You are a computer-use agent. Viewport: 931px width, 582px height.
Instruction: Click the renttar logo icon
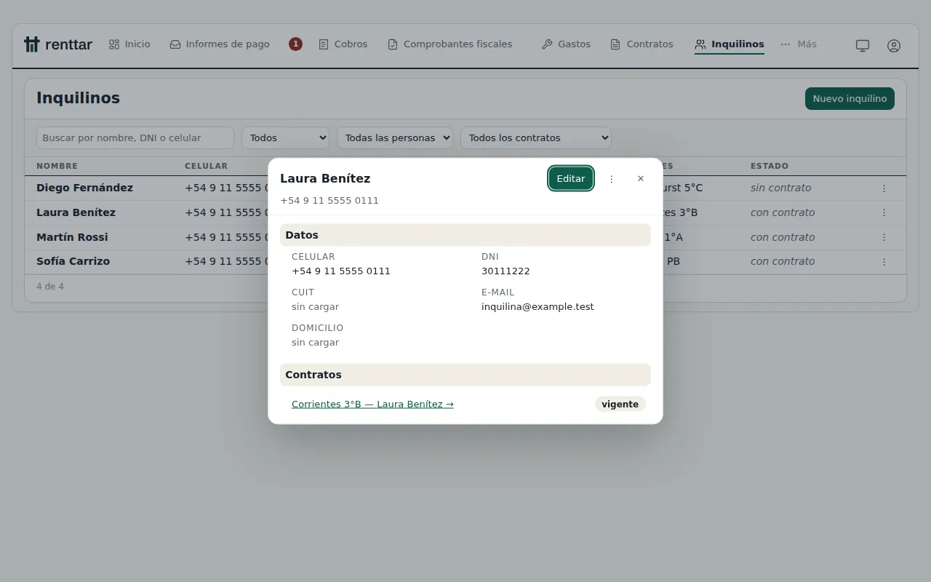(x=31, y=44)
